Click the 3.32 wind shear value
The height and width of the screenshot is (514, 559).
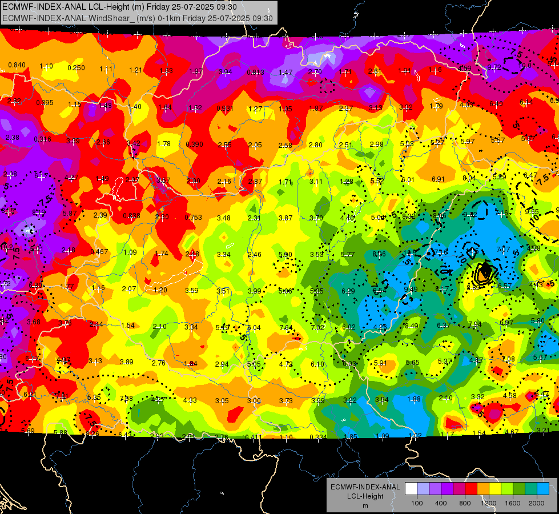pyautogui.click(x=478, y=397)
